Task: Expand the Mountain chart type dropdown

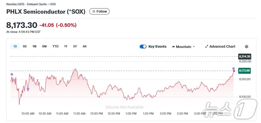Action: click(194, 47)
